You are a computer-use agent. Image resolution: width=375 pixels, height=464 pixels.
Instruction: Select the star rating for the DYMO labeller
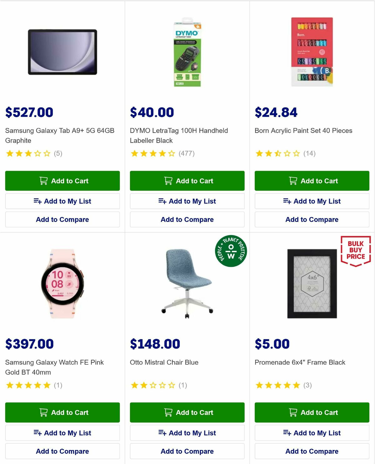tap(153, 153)
